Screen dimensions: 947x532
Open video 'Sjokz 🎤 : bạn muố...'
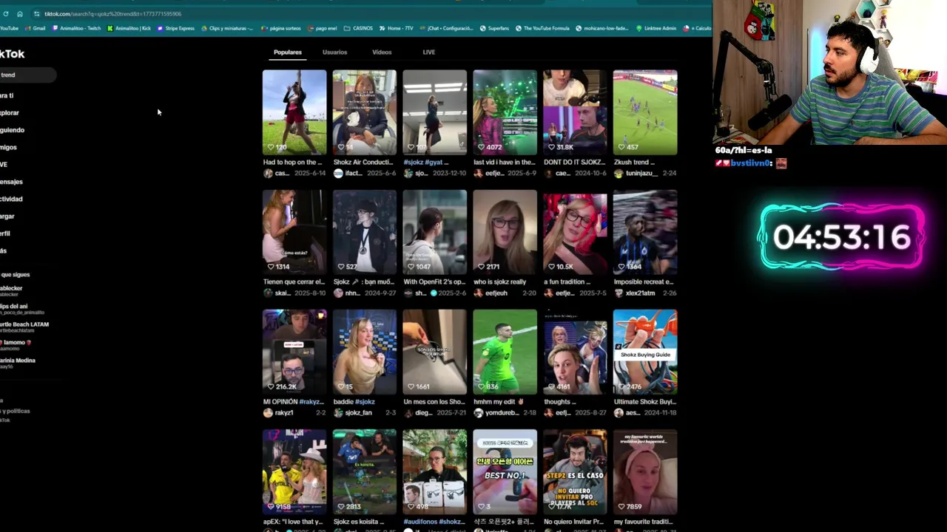point(364,232)
